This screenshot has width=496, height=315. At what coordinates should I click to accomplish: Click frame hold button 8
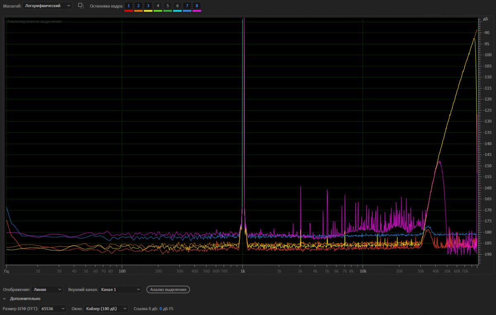197,5
